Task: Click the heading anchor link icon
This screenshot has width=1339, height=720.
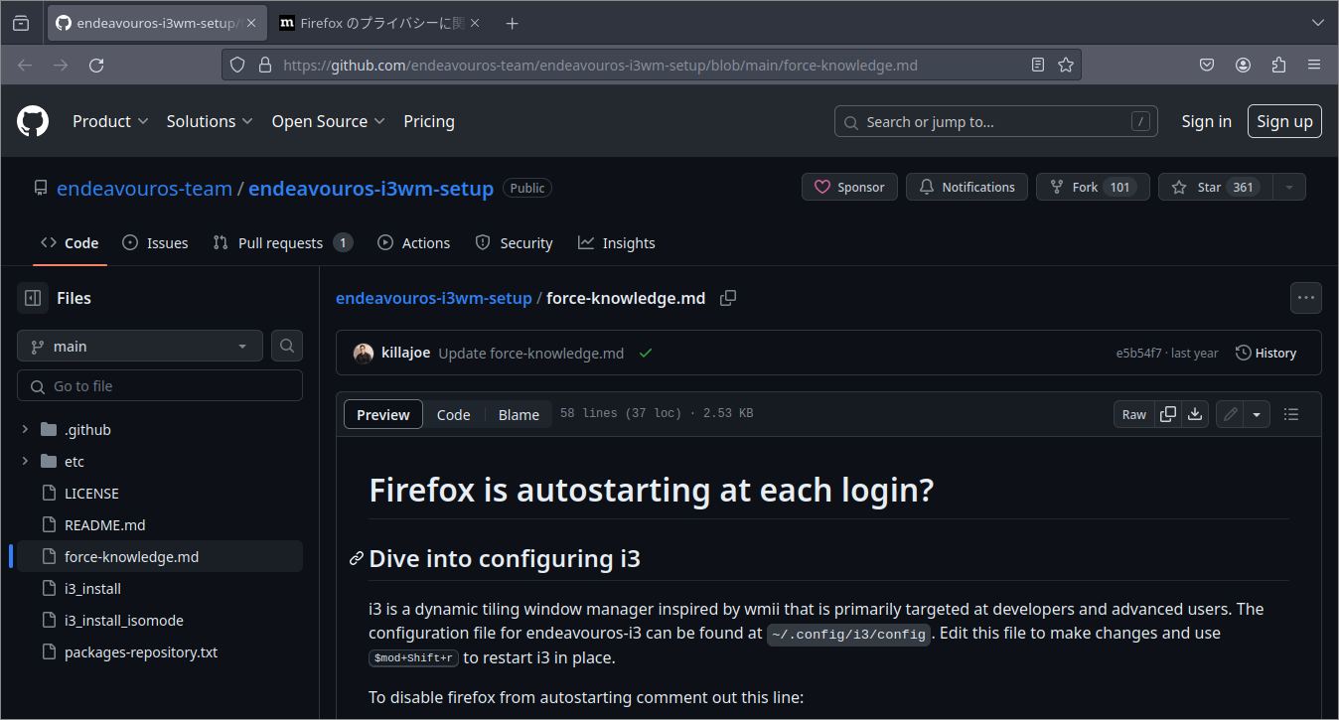Action: click(357, 559)
